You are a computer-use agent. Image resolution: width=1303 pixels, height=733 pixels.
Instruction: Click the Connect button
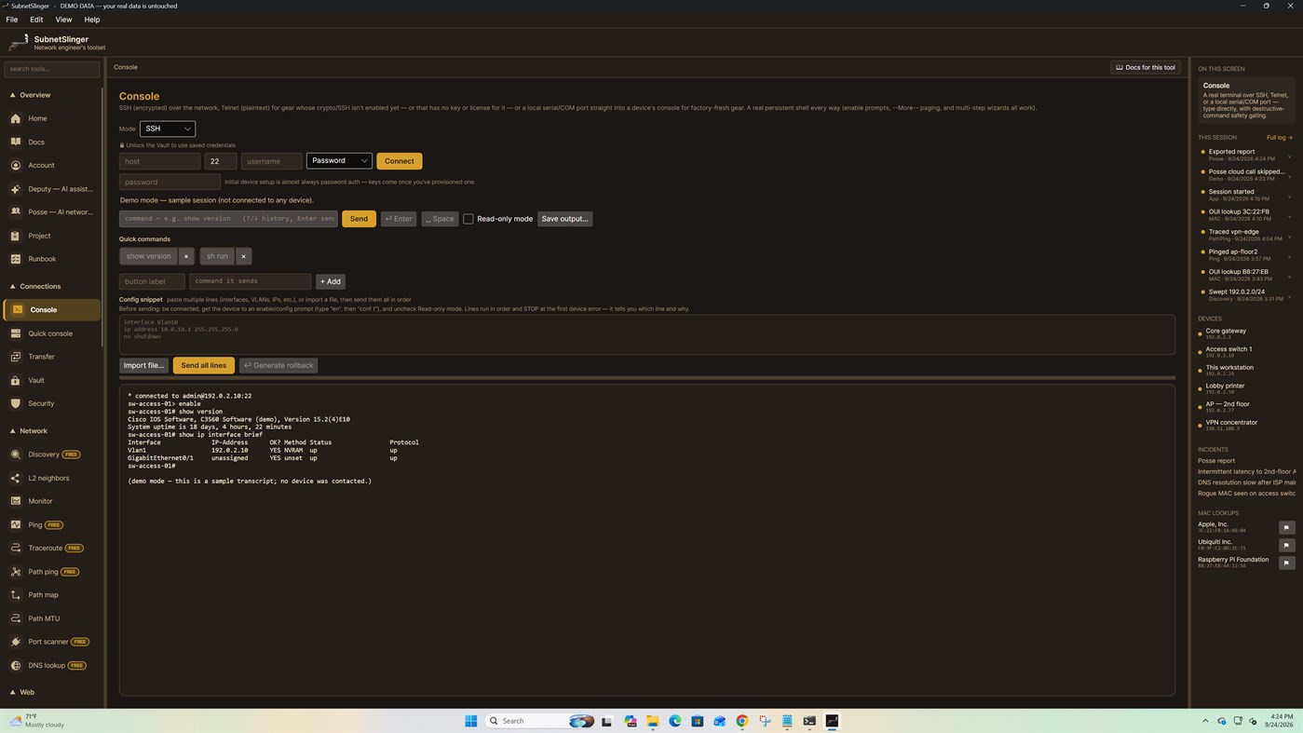pyautogui.click(x=400, y=161)
